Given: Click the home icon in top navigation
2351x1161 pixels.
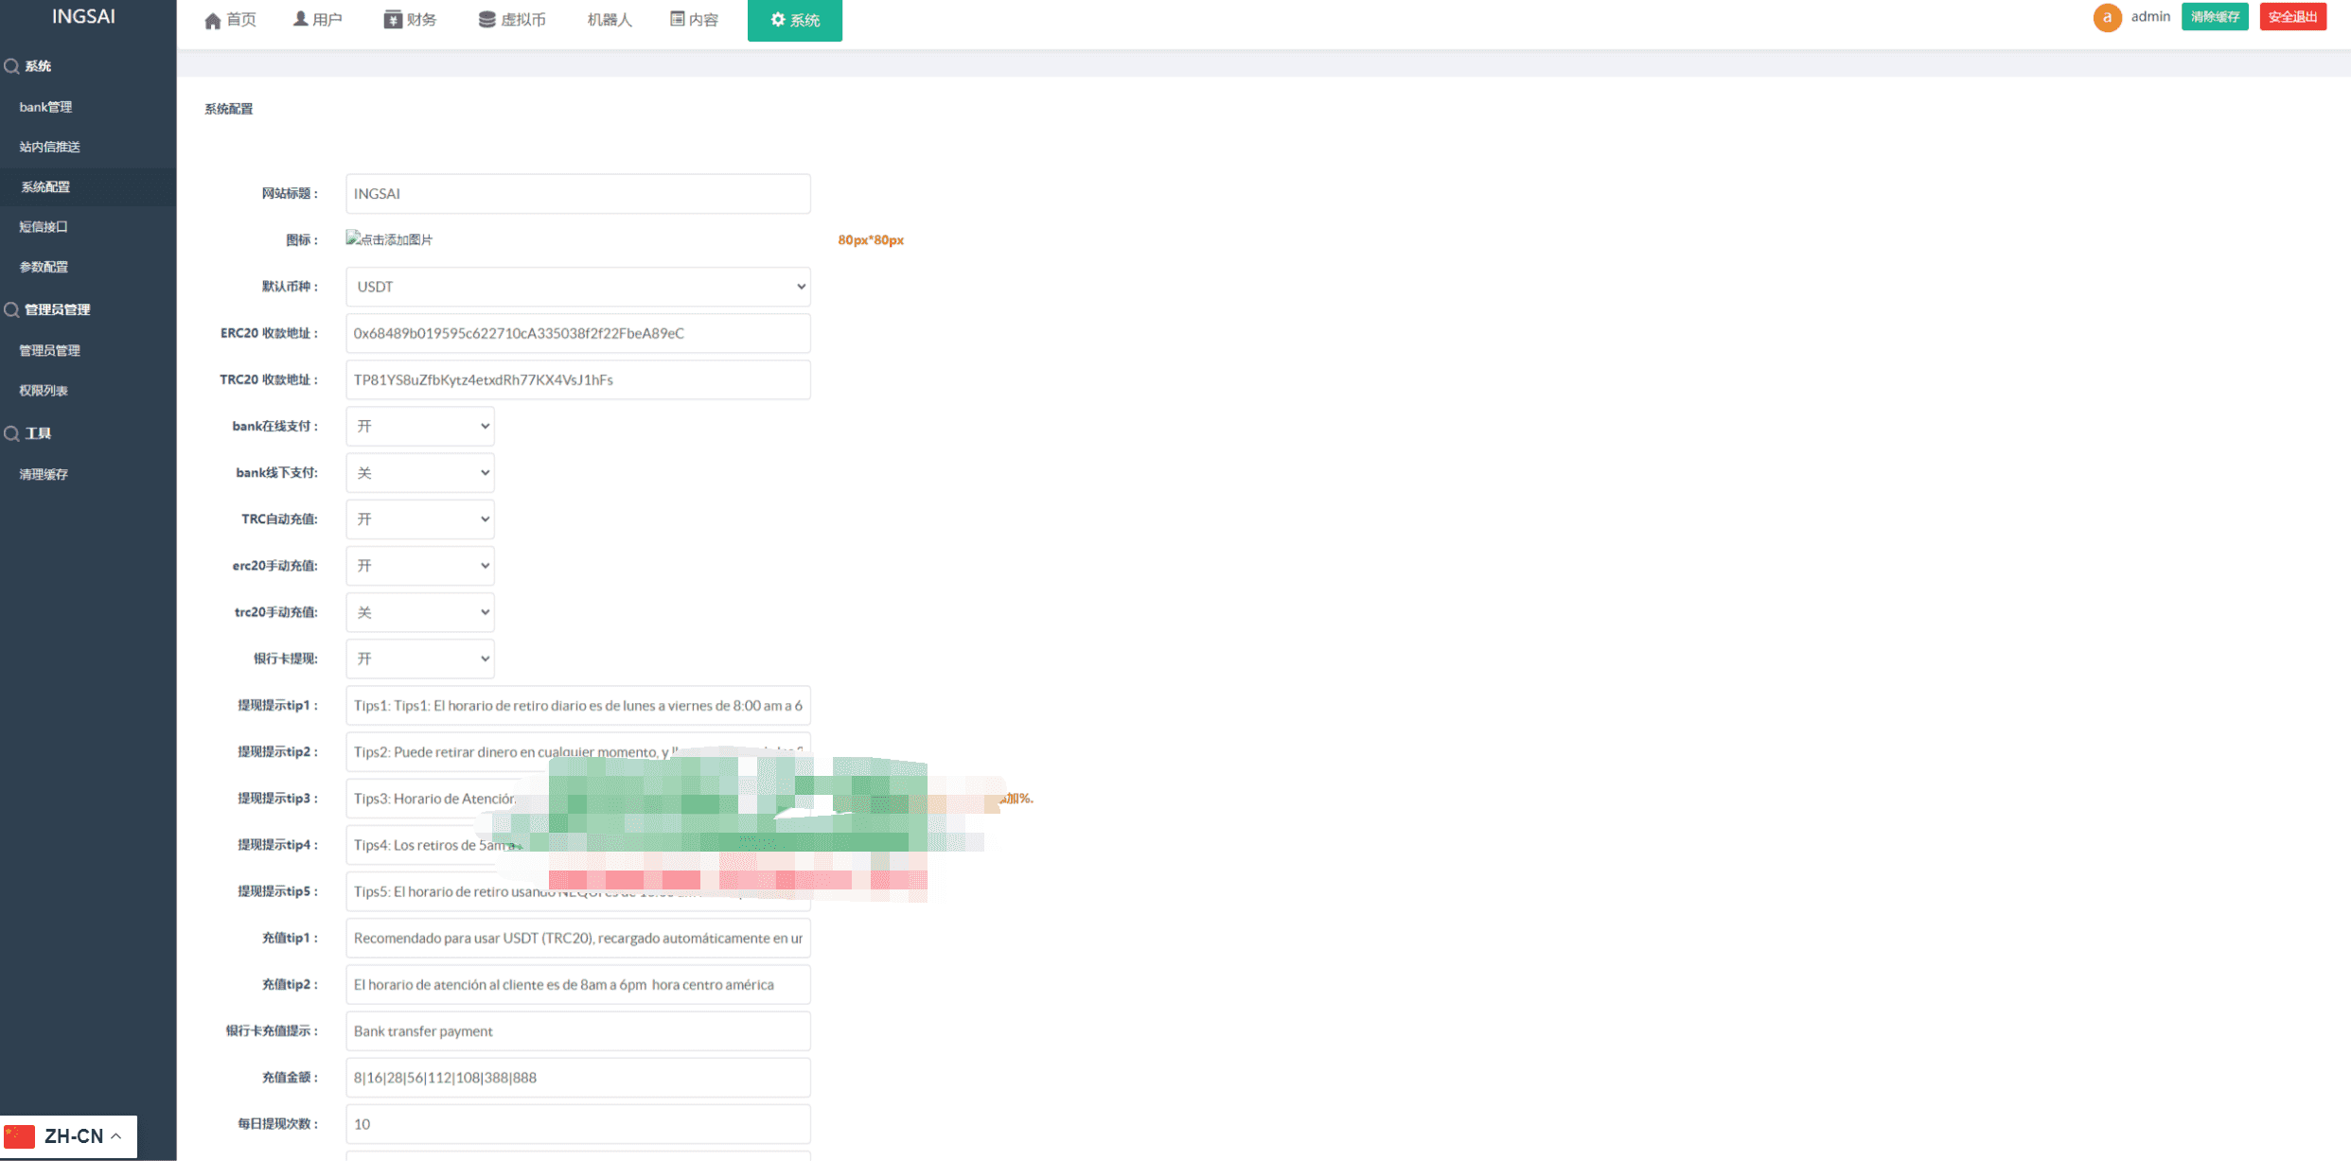Looking at the screenshot, I should [x=213, y=20].
